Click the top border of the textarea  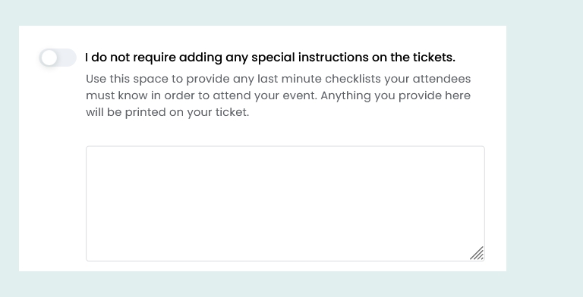click(x=285, y=146)
